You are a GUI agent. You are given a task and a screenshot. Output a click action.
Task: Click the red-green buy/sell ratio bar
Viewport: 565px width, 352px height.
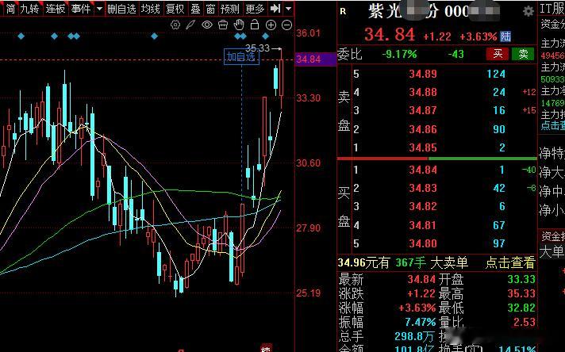(x=436, y=159)
